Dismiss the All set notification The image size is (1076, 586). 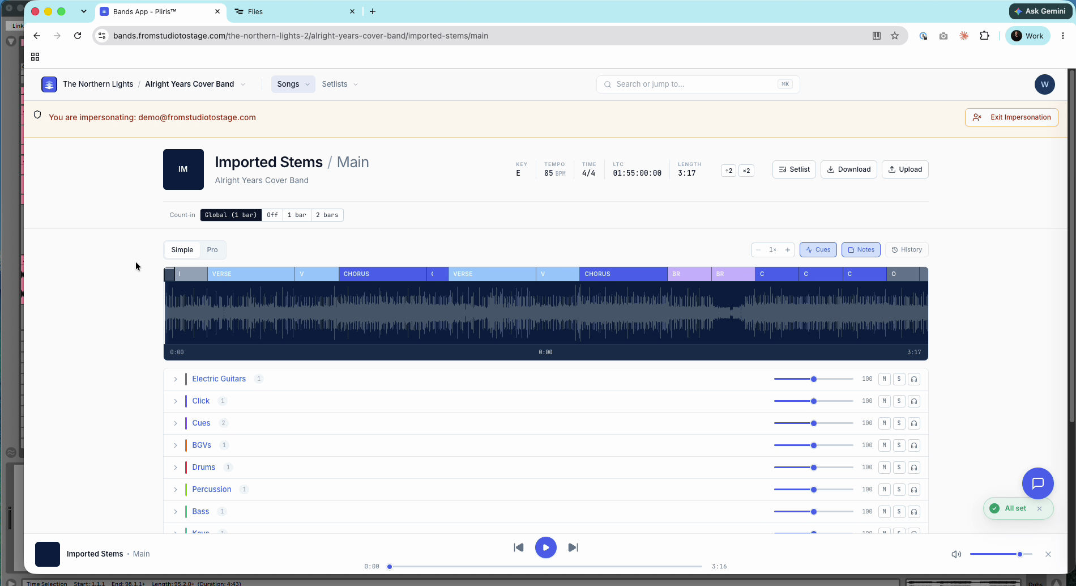(1039, 508)
